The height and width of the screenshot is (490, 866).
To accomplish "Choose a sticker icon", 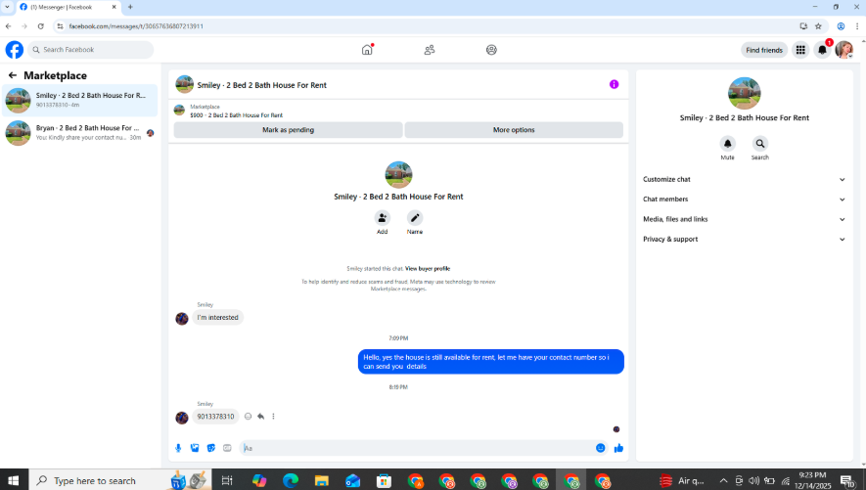I will pyautogui.click(x=211, y=448).
